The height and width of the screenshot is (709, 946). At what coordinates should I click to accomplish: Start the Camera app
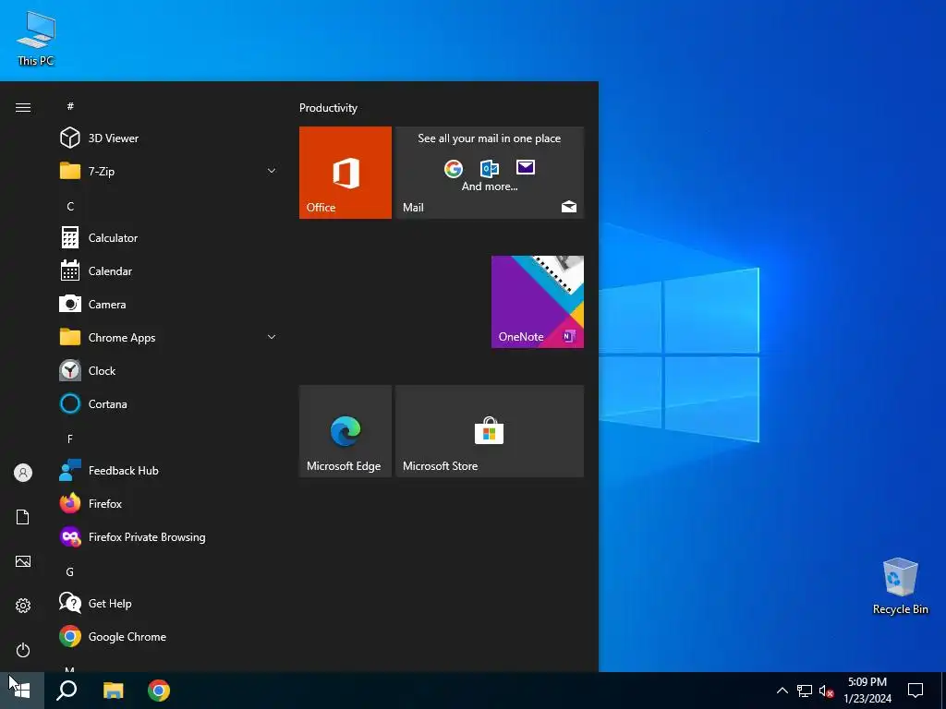[169, 304]
